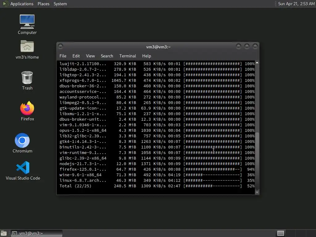The width and height of the screenshot is (316, 237).
Task: Click the text wine-9.6-1-x86_64
Action: coord(81,175)
